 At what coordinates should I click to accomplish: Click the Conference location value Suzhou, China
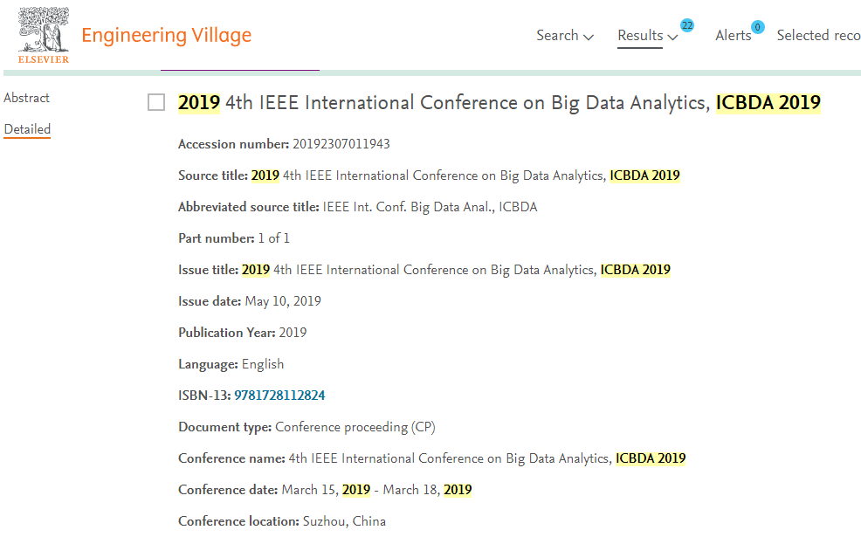344,521
